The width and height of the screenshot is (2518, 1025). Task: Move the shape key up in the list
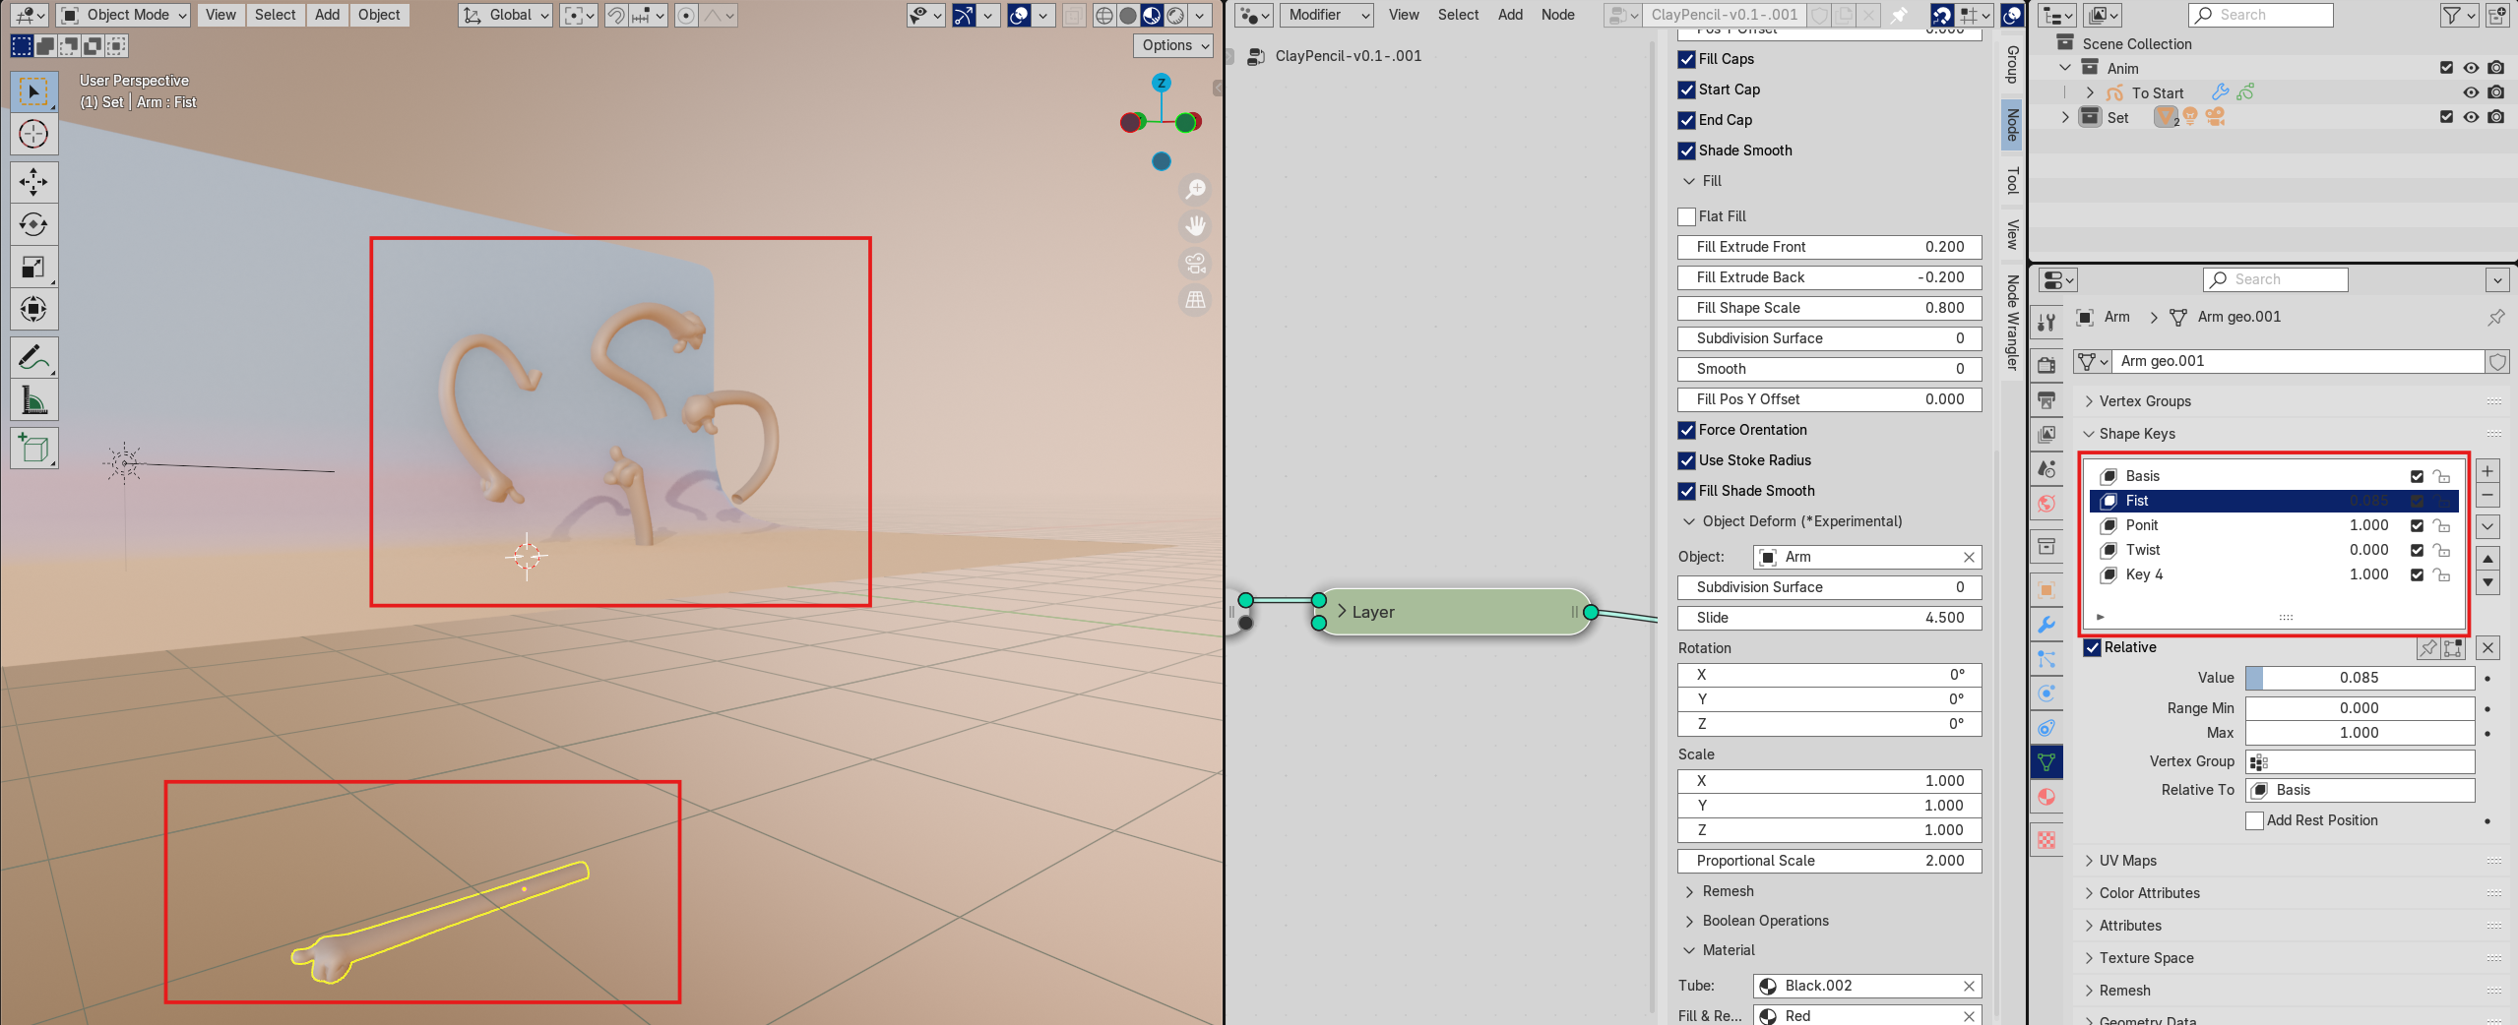pos(2487,559)
